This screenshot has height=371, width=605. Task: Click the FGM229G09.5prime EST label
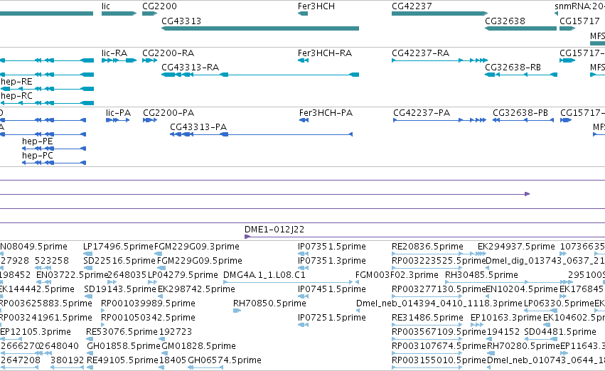coord(200,261)
